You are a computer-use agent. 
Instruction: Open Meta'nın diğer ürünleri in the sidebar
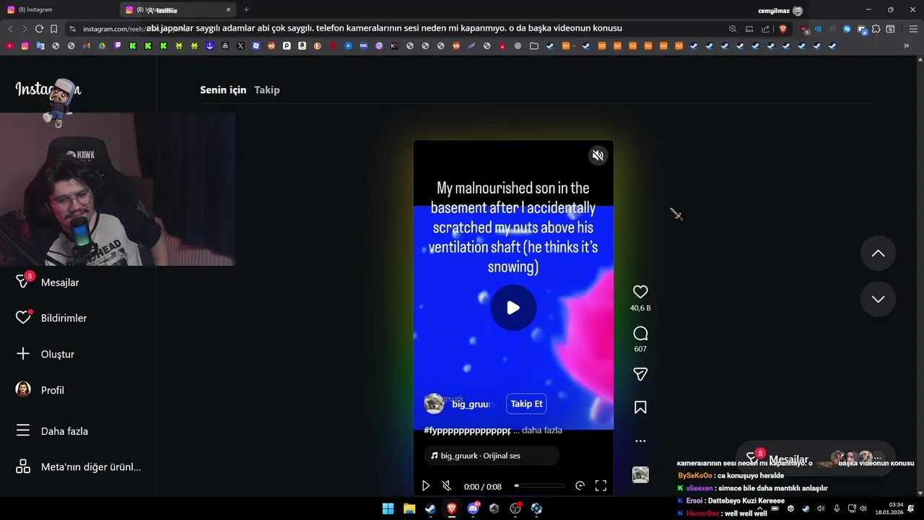tap(78, 467)
